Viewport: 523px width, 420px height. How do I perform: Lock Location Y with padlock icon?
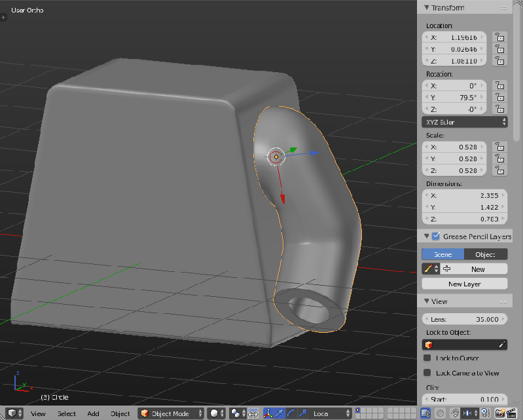click(499, 49)
